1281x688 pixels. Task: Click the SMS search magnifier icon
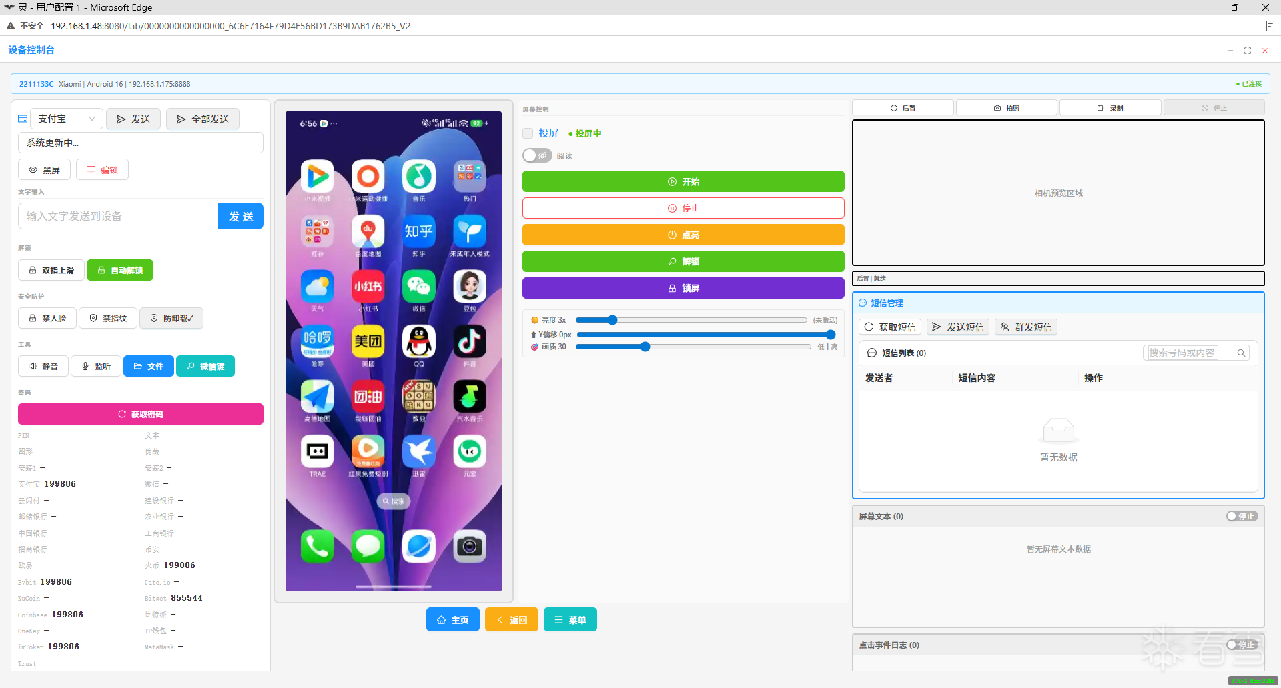[1241, 353]
